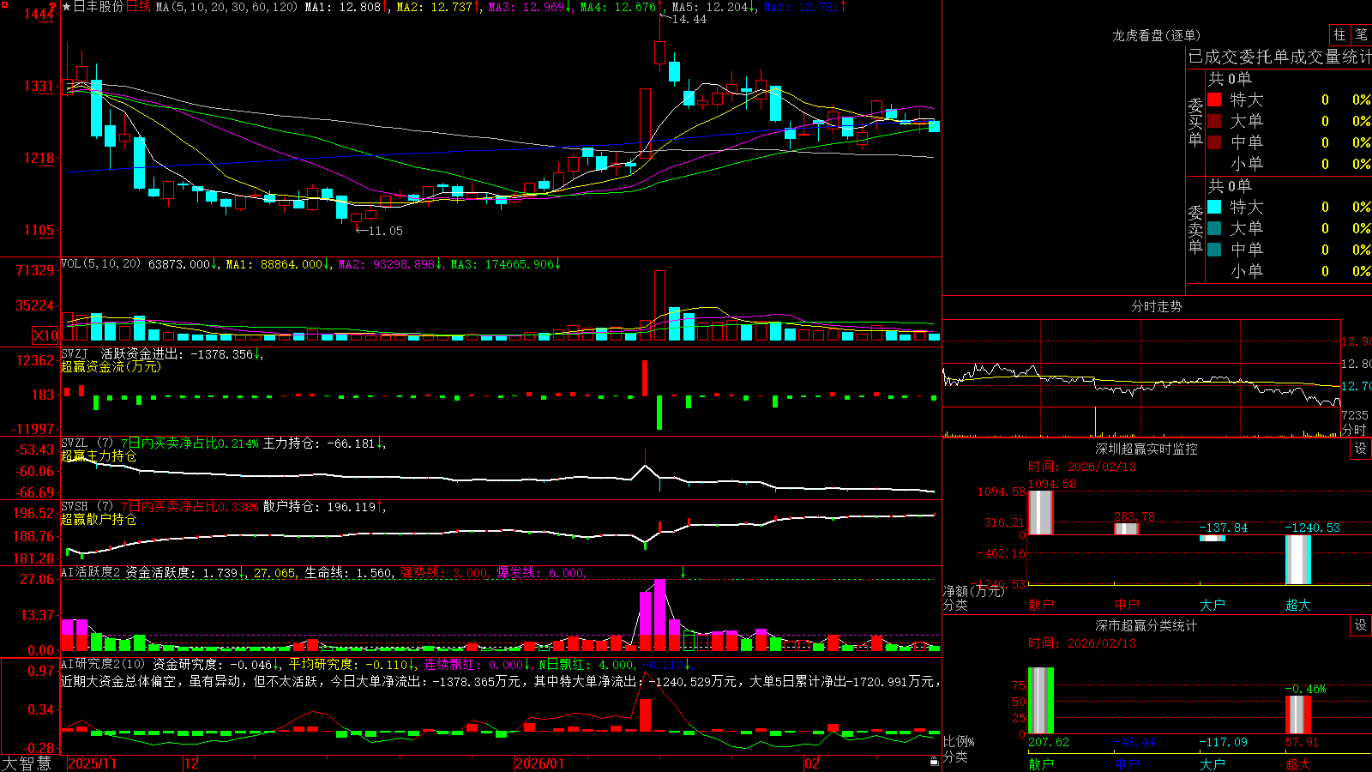Screen dimensions: 1372x772
Task: Click the AI研究度2(10) indicator label
Action: (104, 664)
